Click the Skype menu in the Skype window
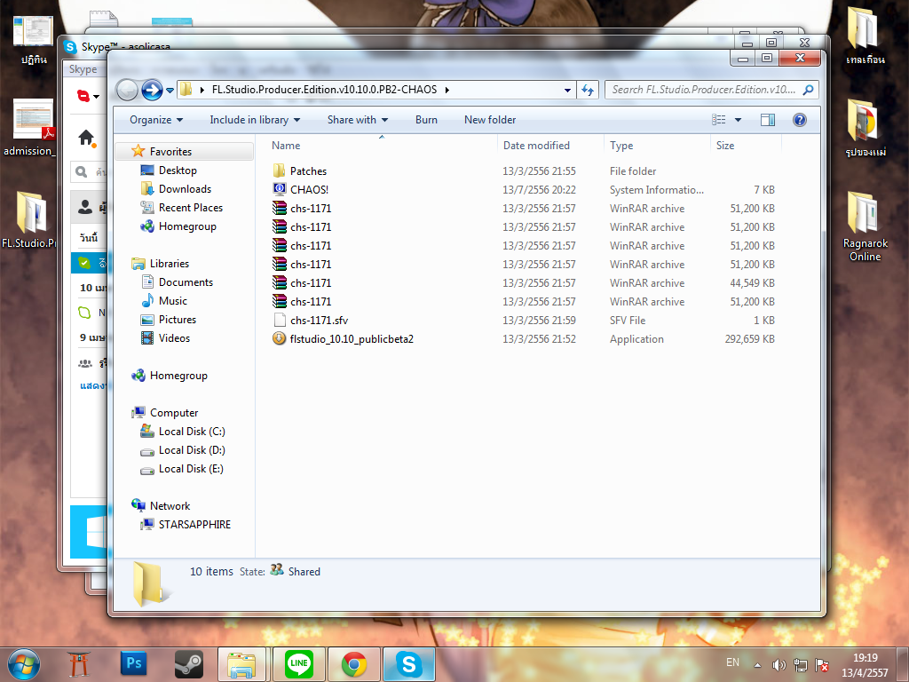 point(83,69)
